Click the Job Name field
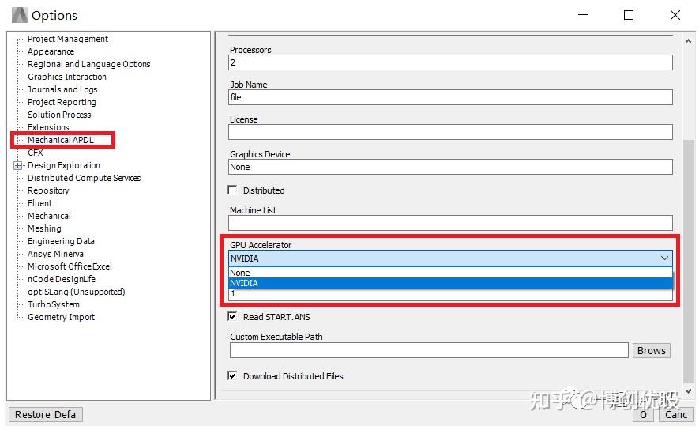Screen dimensions: 699x430 (x=450, y=97)
